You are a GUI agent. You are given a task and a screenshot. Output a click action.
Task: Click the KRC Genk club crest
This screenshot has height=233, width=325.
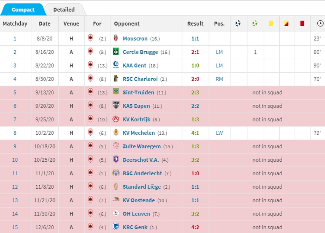[x=116, y=227]
